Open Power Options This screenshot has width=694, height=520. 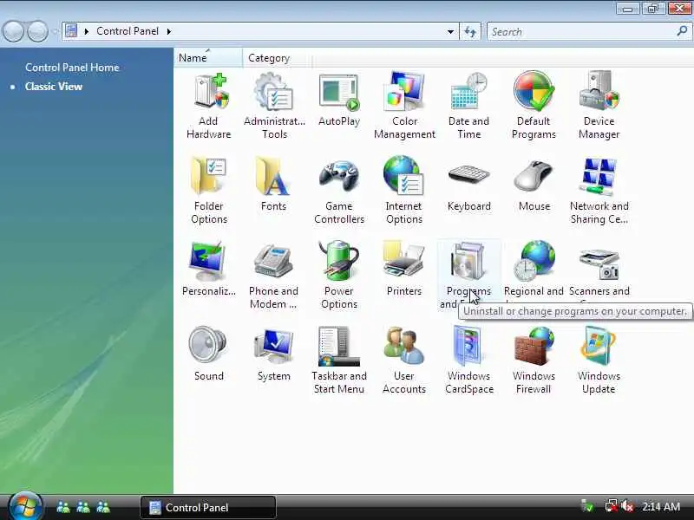point(339,275)
